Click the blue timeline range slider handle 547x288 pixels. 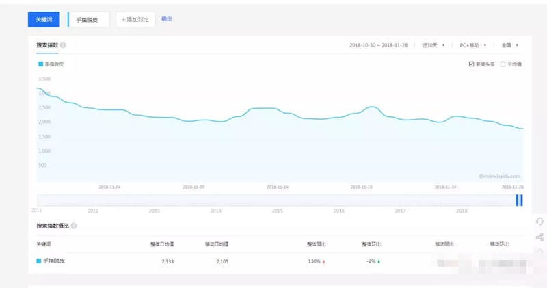point(519,200)
